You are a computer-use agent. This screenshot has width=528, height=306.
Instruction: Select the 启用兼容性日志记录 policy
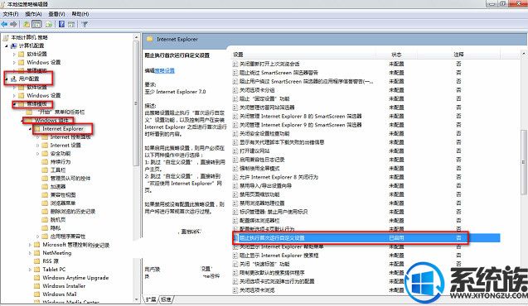click(262, 160)
